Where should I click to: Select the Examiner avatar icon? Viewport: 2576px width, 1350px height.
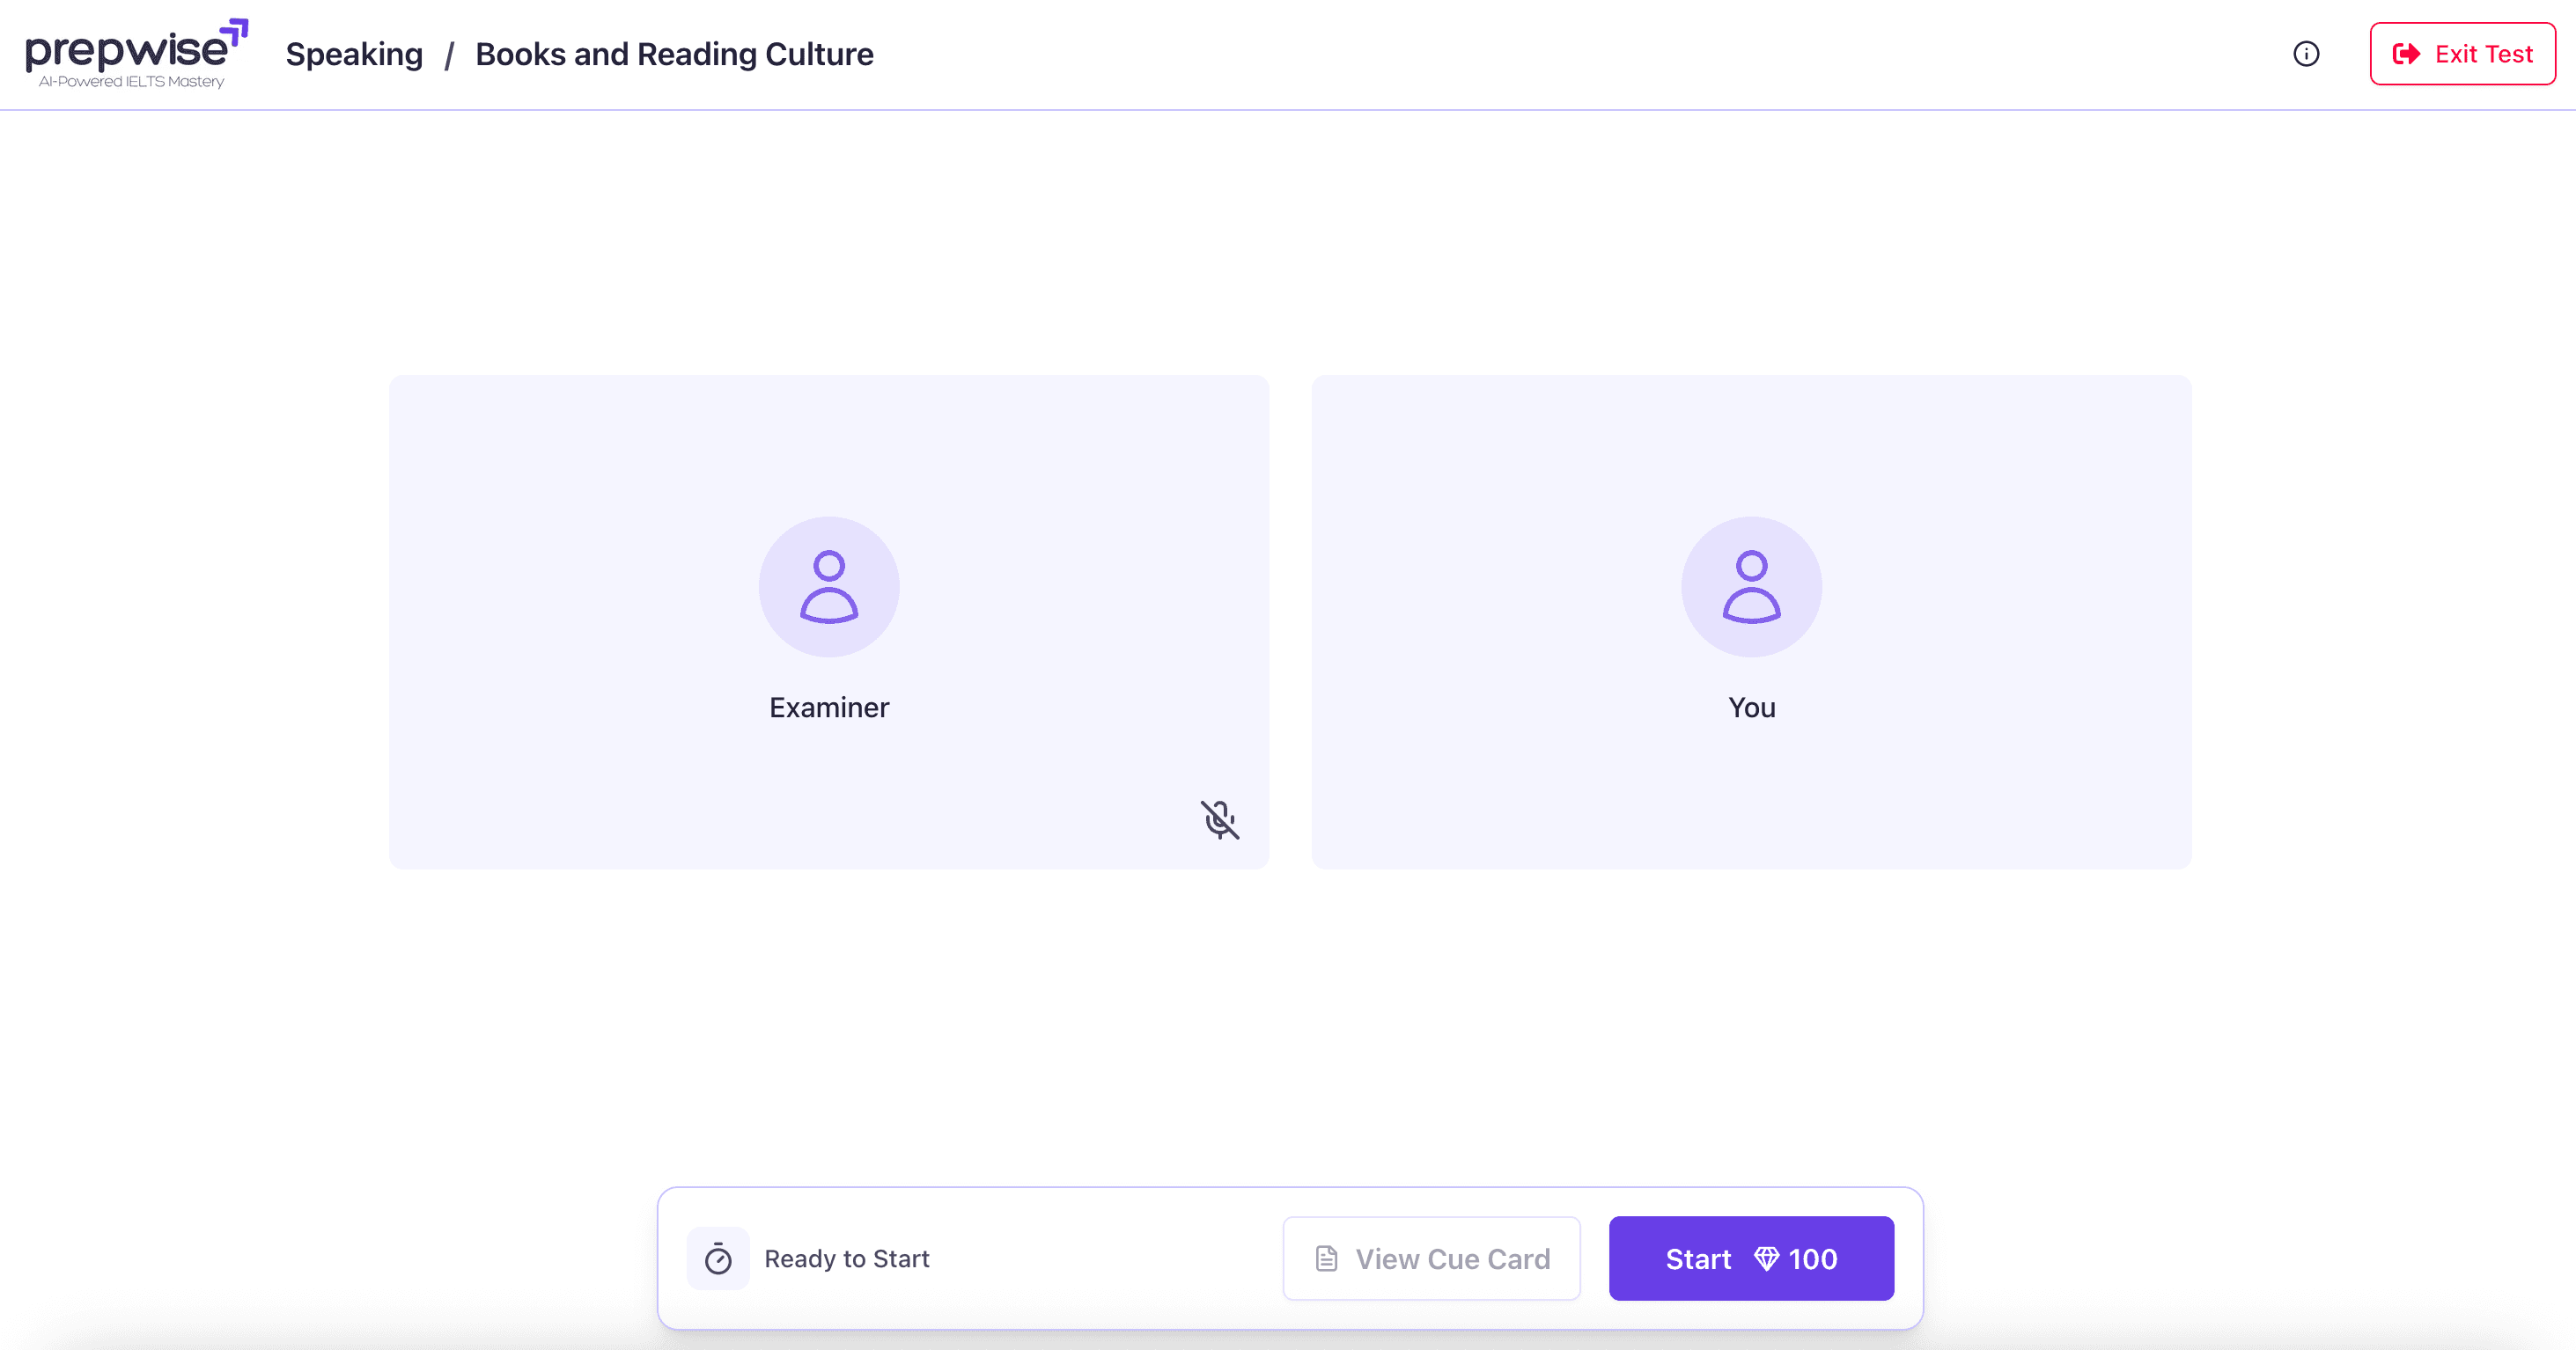[x=829, y=587]
